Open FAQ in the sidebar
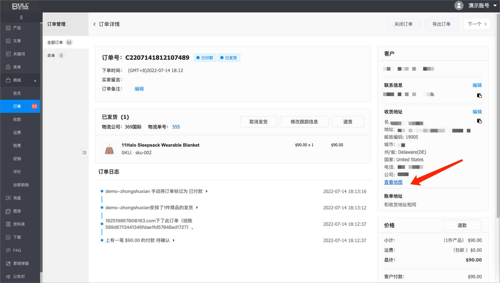This screenshot has width=500, height=283. 17,250
